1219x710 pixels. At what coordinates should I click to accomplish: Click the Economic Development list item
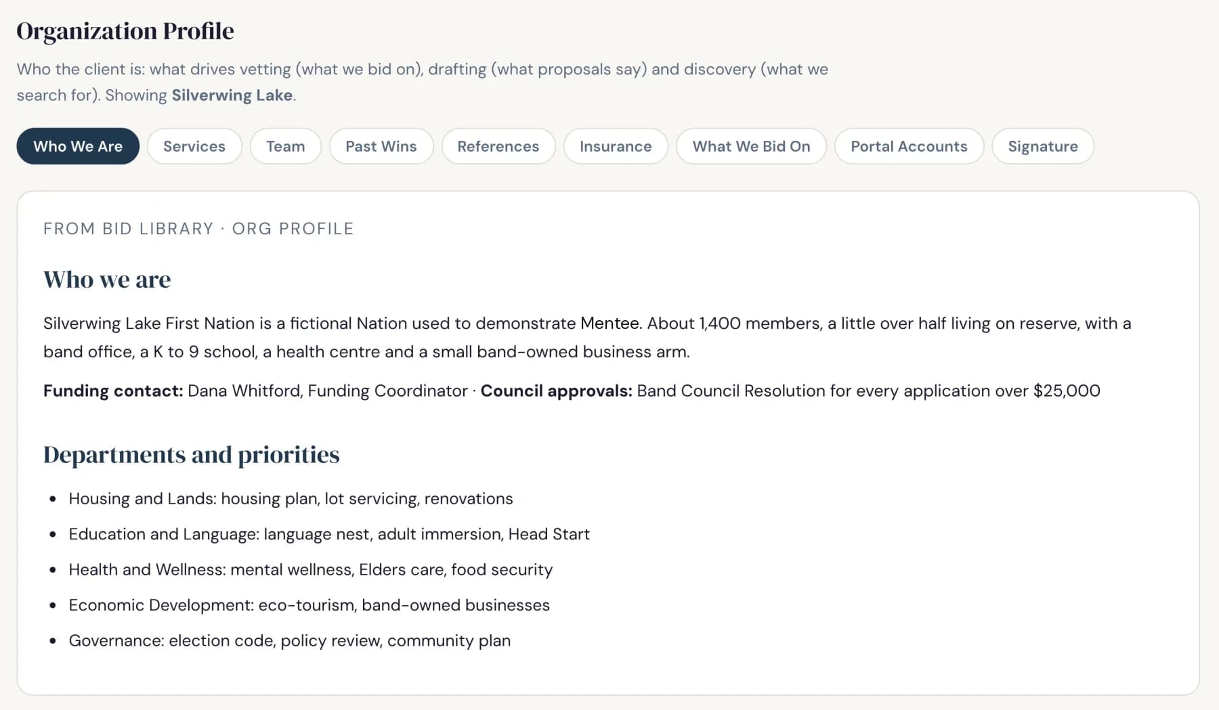click(x=309, y=605)
